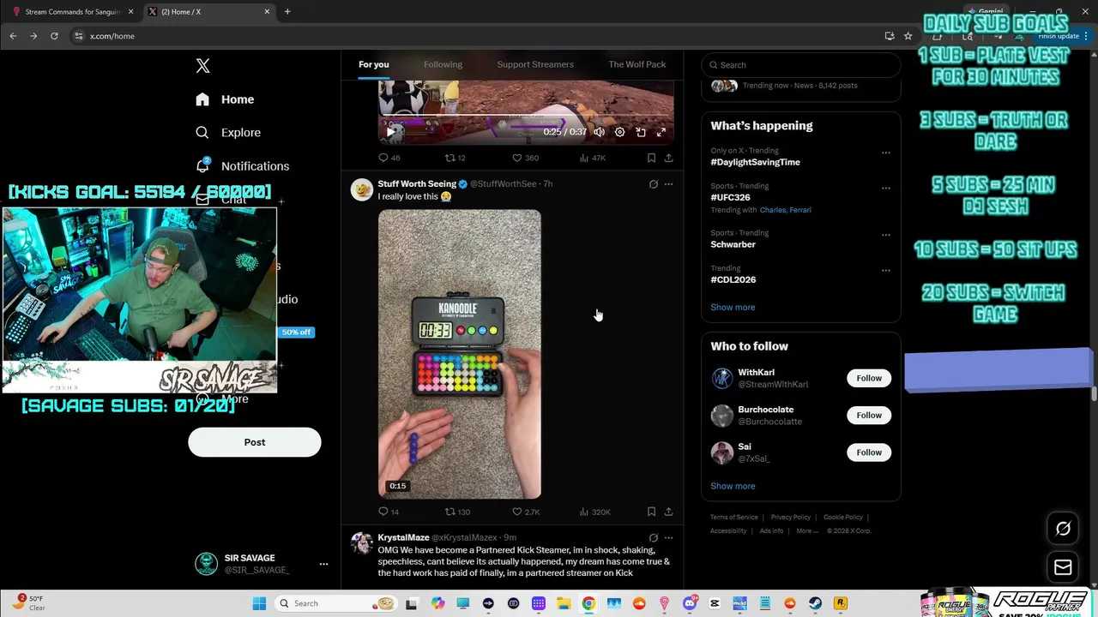Mute the top post video

click(599, 132)
